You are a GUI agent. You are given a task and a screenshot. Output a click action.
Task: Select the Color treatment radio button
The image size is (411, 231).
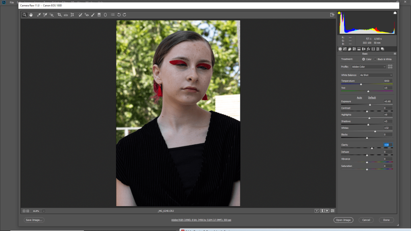(364, 59)
